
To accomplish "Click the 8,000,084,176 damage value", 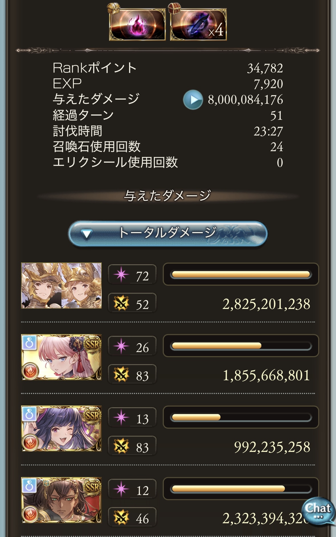I will click(245, 100).
